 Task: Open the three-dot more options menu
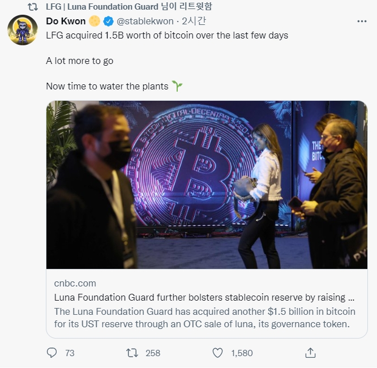tap(362, 22)
